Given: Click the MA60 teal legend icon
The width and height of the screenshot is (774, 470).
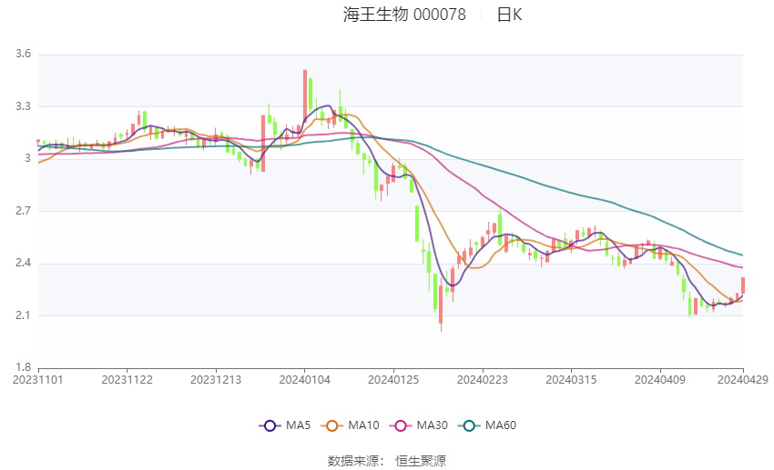Looking at the screenshot, I should [x=469, y=425].
